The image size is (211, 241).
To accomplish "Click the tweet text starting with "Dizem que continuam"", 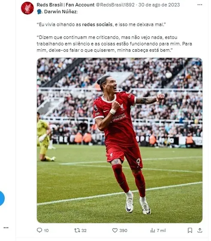I will 114,44.
